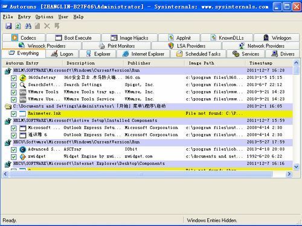Open the Entry menu
Screen dimensions: 302x226
pos(24,17)
